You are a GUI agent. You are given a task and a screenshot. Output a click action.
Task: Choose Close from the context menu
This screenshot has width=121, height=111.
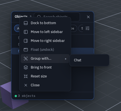(45, 85)
